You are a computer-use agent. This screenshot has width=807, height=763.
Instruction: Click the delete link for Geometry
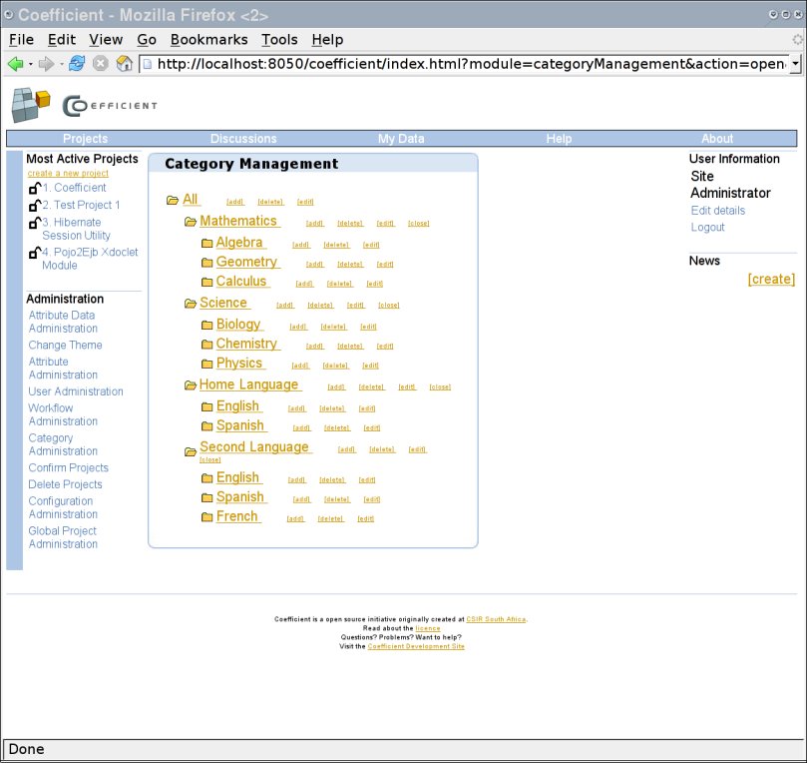tap(350, 265)
